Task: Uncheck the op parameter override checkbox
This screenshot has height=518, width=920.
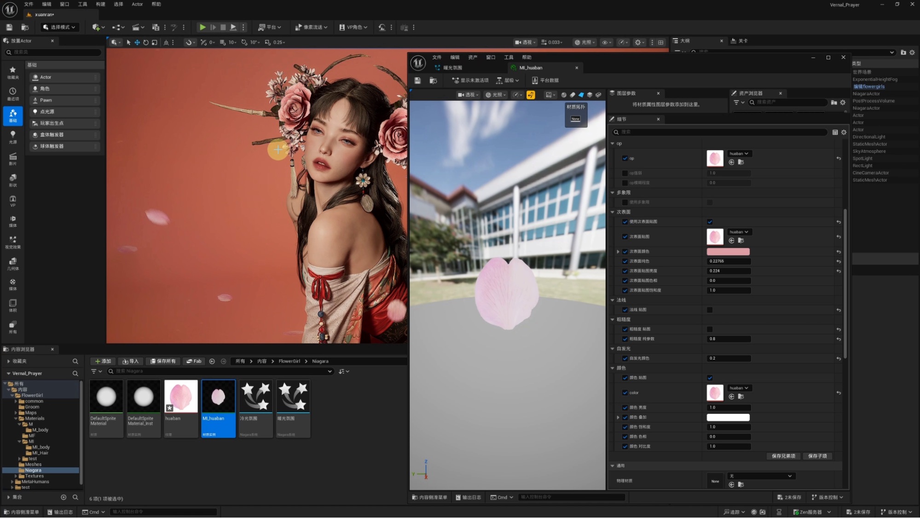Action: 625,158
